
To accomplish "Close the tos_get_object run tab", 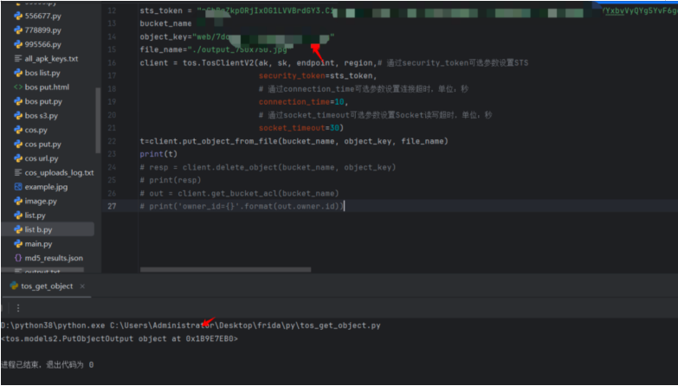I will pyautogui.click(x=82, y=286).
